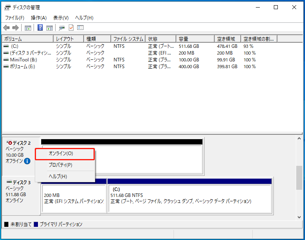Sort by the 空き領域の割... column header
This screenshot has height=240, width=305.
pos(259,39)
